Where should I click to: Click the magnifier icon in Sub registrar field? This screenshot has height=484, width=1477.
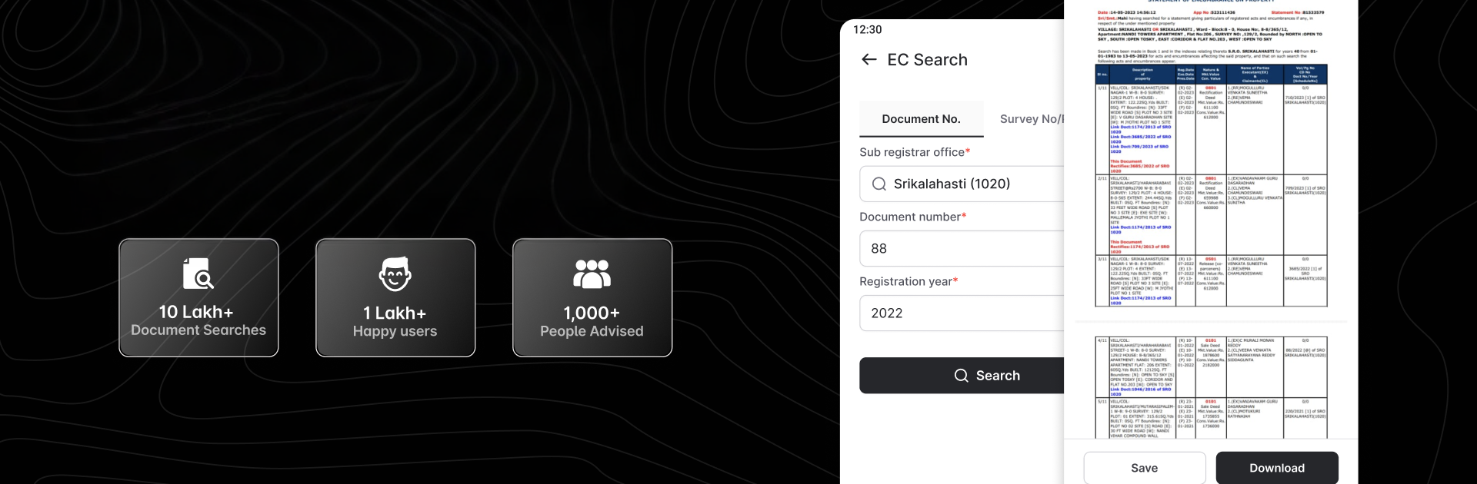(x=879, y=184)
